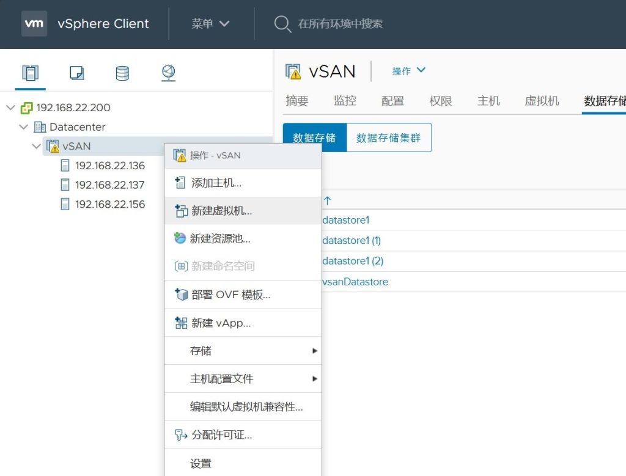Open Storage inventory view icon
Image resolution: width=626 pixels, height=476 pixels.
(x=122, y=73)
